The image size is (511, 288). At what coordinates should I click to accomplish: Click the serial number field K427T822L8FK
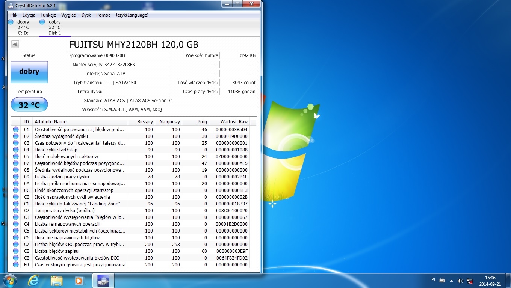[x=137, y=64]
